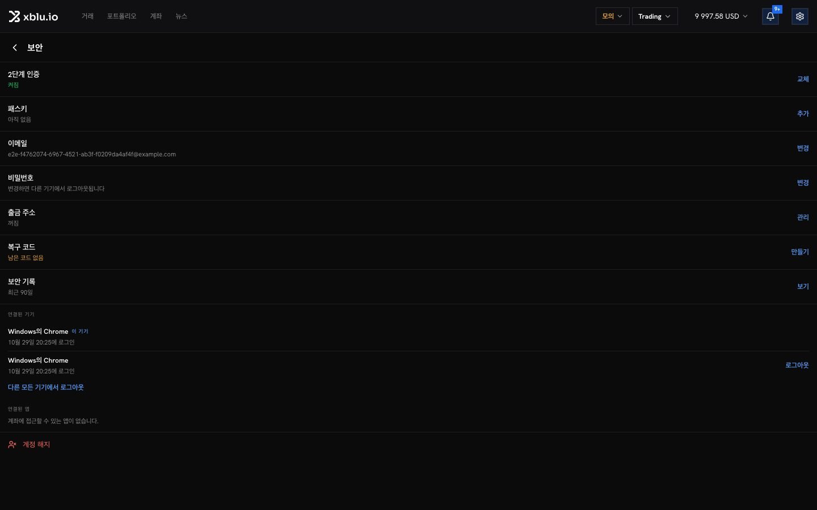This screenshot has height=510, width=817.
Task: Open the notifications bell
Action: (770, 16)
